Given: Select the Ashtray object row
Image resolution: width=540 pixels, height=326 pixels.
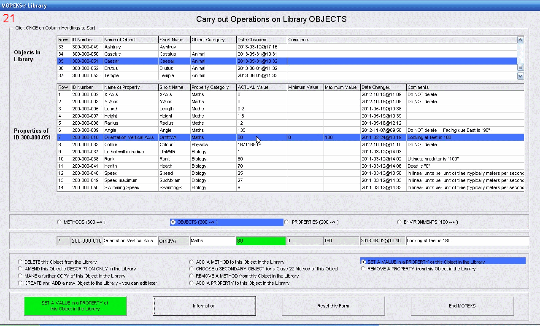Looking at the screenshot, I should point(287,47).
